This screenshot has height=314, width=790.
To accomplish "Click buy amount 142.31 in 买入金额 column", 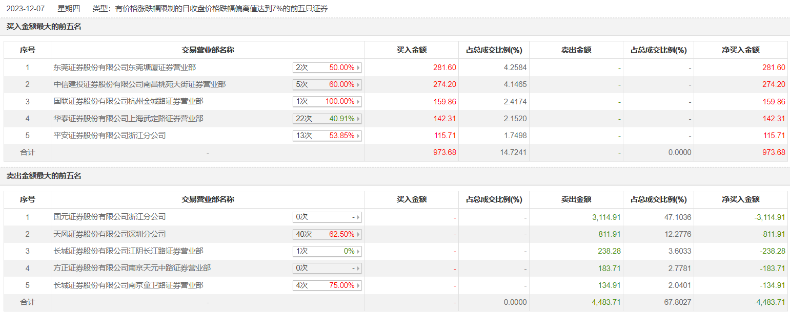I will 444,119.
